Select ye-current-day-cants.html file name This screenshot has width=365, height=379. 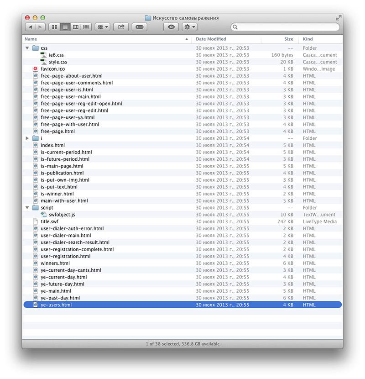click(71, 270)
